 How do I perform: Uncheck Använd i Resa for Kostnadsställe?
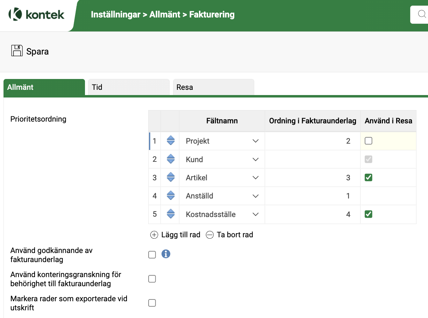[368, 214]
